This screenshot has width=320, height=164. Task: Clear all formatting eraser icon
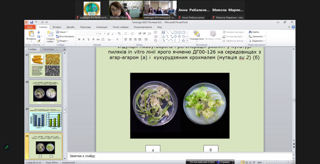coord(119,34)
